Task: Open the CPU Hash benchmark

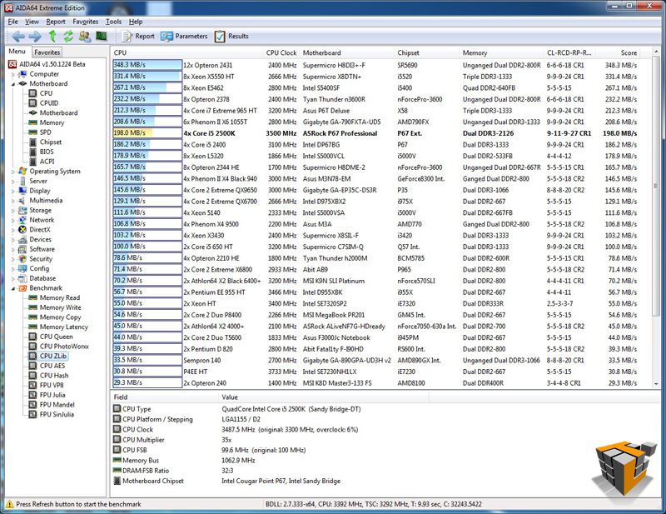Action: [54, 376]
